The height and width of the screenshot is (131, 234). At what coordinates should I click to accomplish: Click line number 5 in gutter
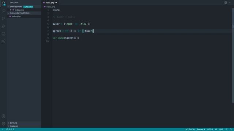[x=48, y=24]
